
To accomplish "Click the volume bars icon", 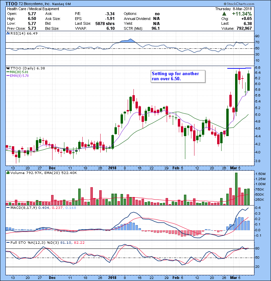I will coord(8,173).
